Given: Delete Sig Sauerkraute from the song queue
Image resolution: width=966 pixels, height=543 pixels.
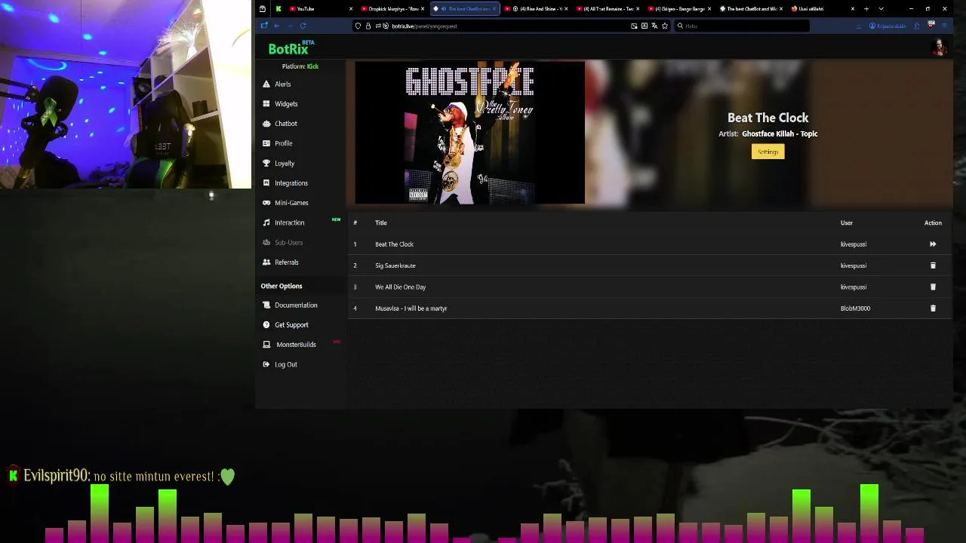Looking at the screenshot, I should coord(933,265).
